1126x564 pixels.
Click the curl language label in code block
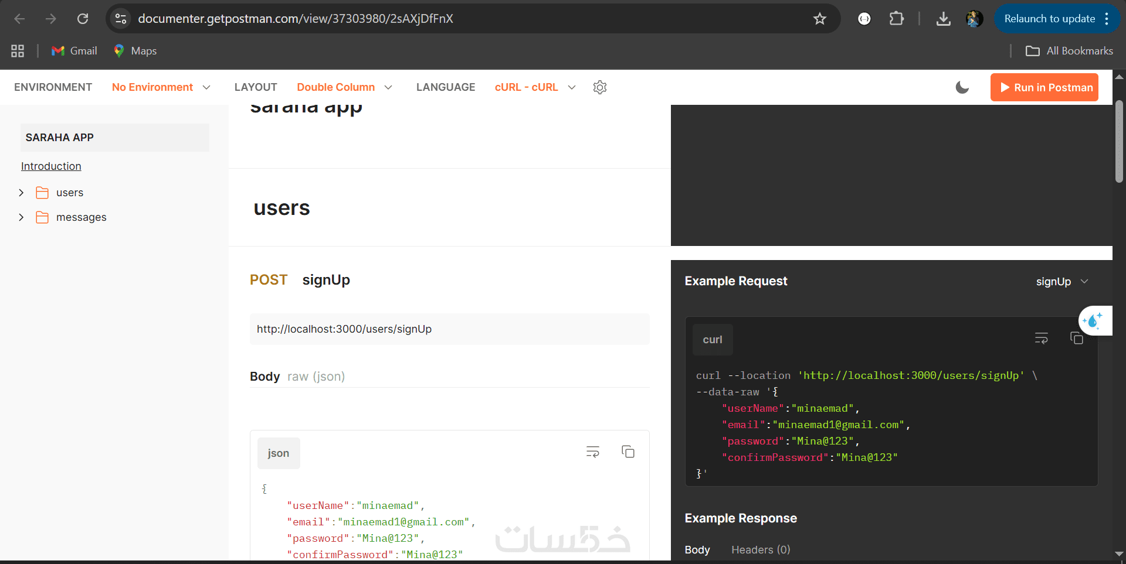click(x=713, y=340)
